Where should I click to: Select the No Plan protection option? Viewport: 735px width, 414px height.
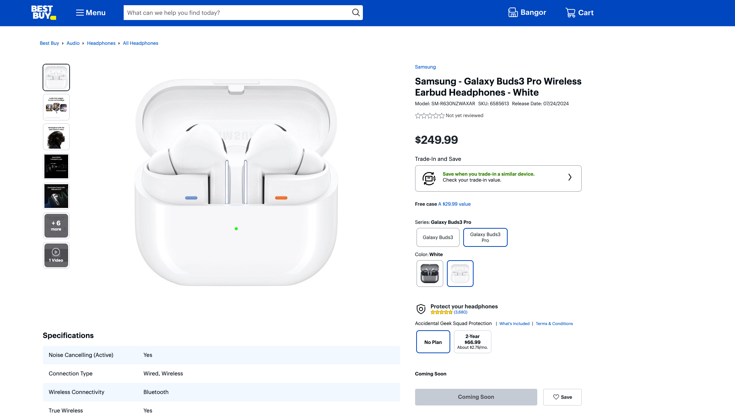pos(433,342)
